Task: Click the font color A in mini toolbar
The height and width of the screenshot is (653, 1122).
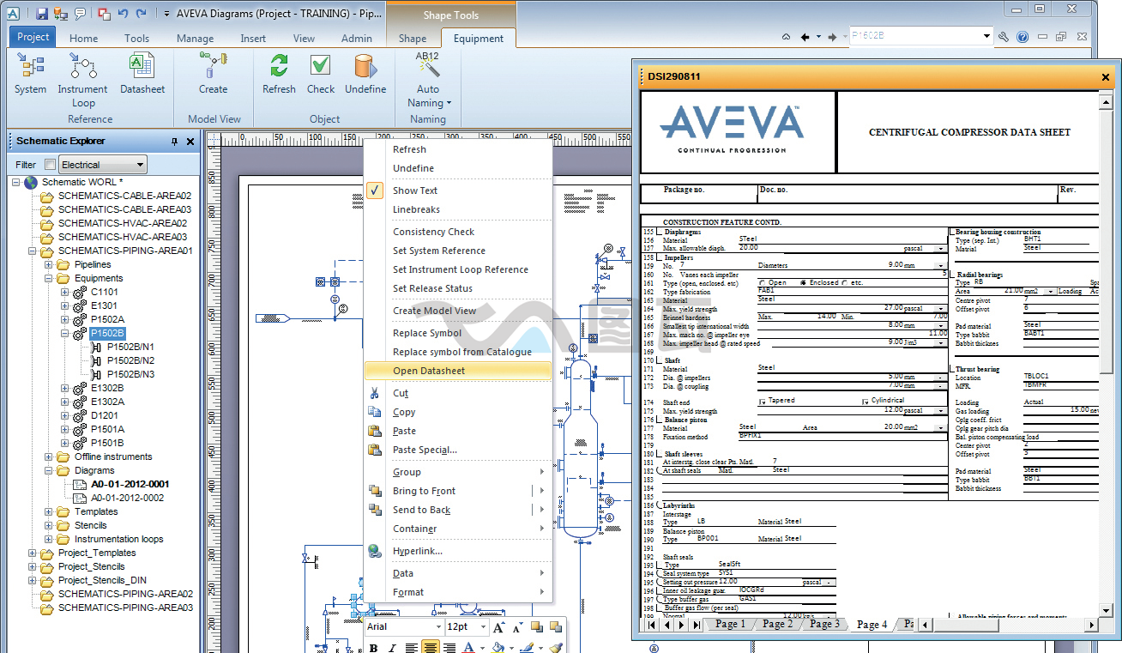Action: click(468, 647)
